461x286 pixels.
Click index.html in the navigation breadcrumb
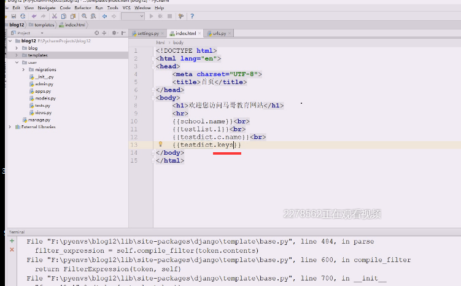pyautogui.click(x=72, y=25)
